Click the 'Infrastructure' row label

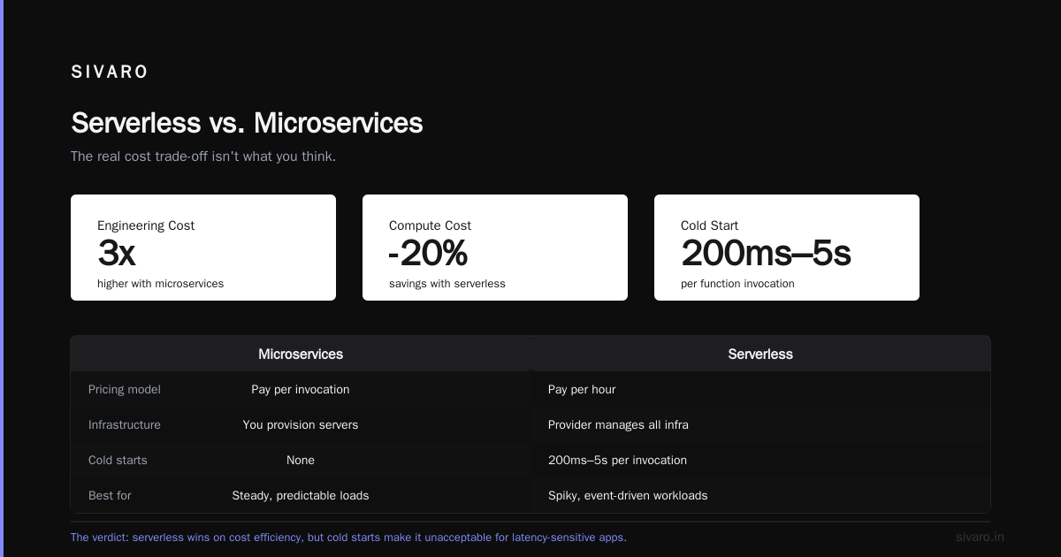tap(125, 424)
